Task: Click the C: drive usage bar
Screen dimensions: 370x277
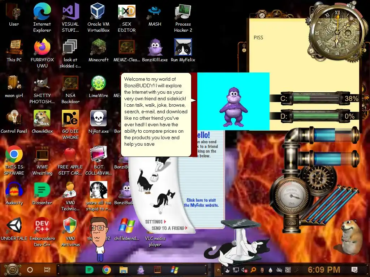Action: (316, 98)
